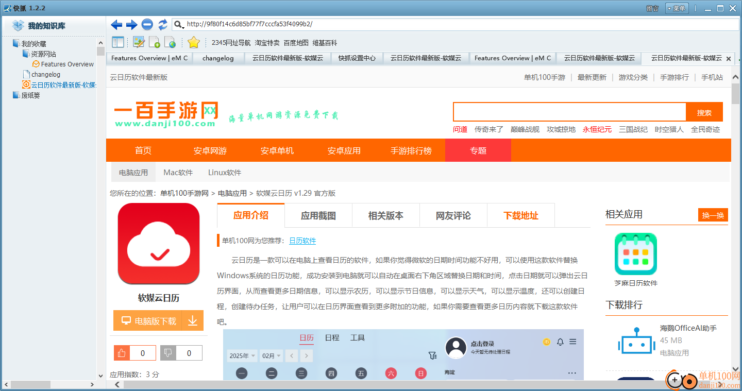Open the 芝麻日历软件 app icon
The width and height of the screenshot is (742, 391).
point(636,253)
